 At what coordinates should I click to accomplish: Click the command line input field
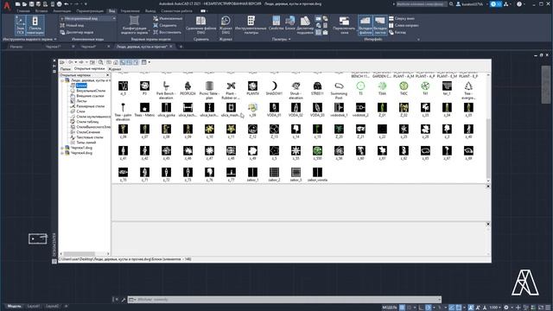(284, 300)
